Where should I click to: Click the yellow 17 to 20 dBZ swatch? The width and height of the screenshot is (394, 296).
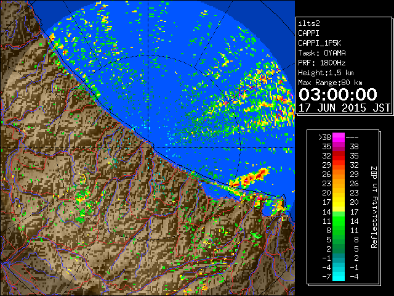click(339, 202)
